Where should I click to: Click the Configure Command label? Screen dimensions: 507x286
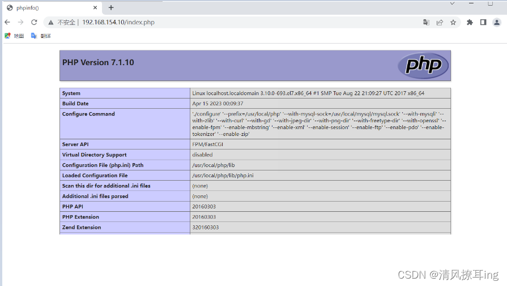point(88,114)
